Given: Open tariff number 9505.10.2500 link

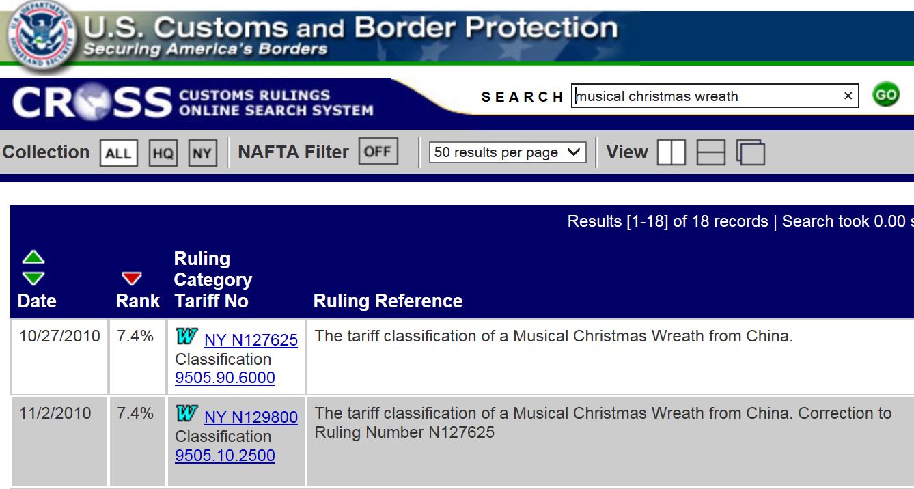Looking at the screenshot, I should tap(225, 456).
